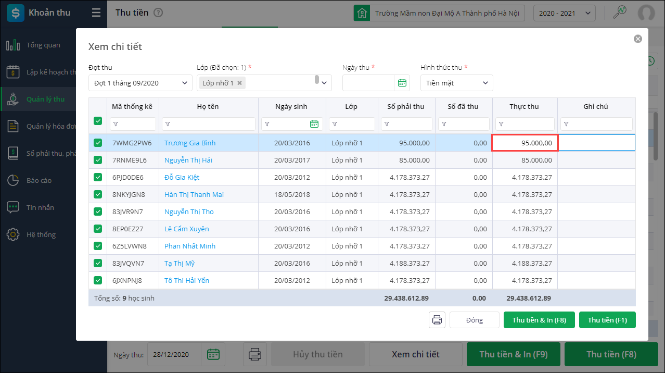Open calendar icon in Ngày sinh filter
The width and height of the screenshot is (665, 373).
(x=314, y=124)
